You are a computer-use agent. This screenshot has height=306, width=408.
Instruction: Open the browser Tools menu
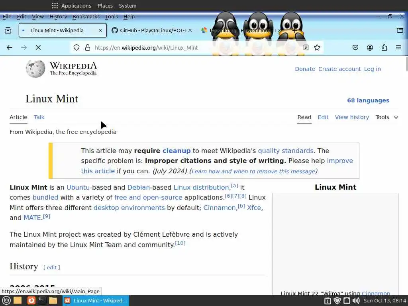click(112, 17)
